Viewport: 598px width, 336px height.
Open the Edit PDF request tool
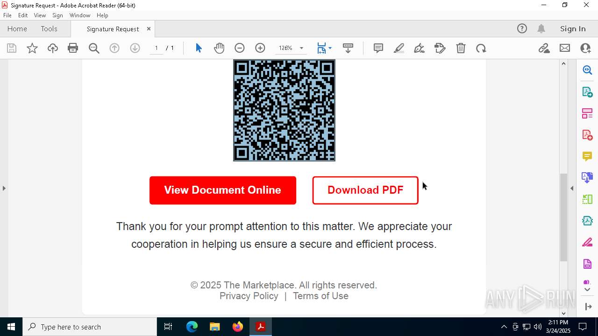coord(440,48)
